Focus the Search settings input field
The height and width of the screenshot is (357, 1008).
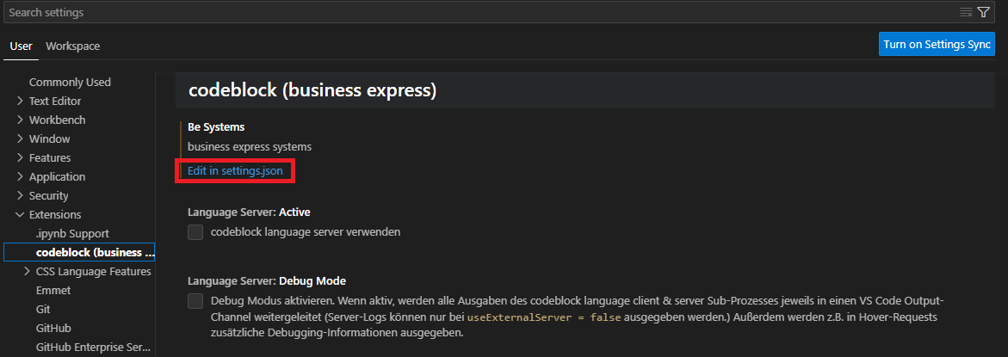[x=473, y=13]
